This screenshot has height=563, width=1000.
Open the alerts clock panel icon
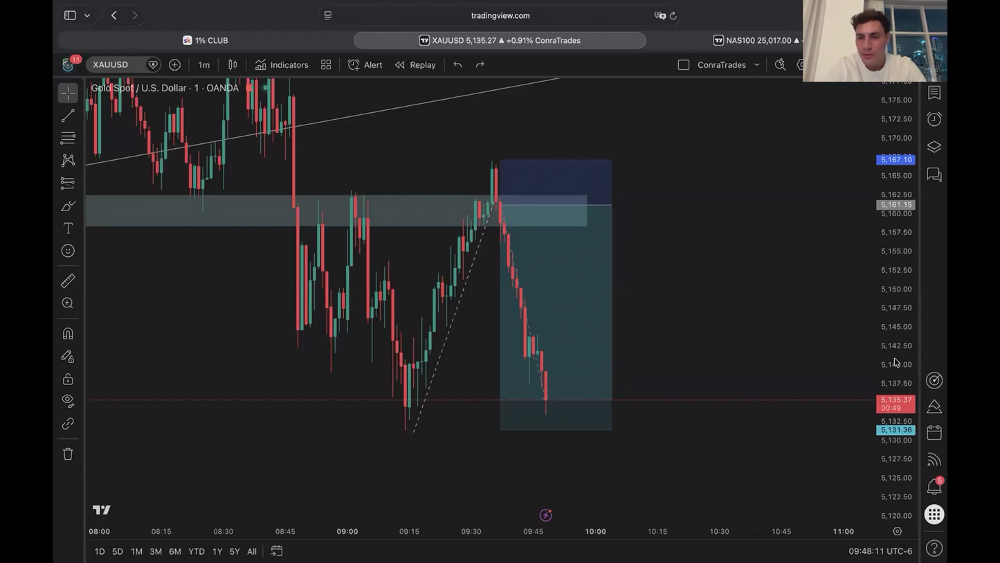coord(934,119)
